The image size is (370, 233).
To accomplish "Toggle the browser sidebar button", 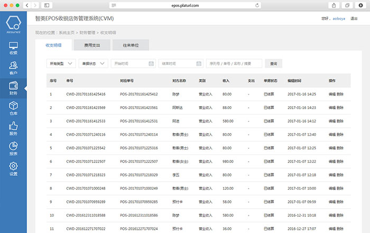I will tap(47, 5).
